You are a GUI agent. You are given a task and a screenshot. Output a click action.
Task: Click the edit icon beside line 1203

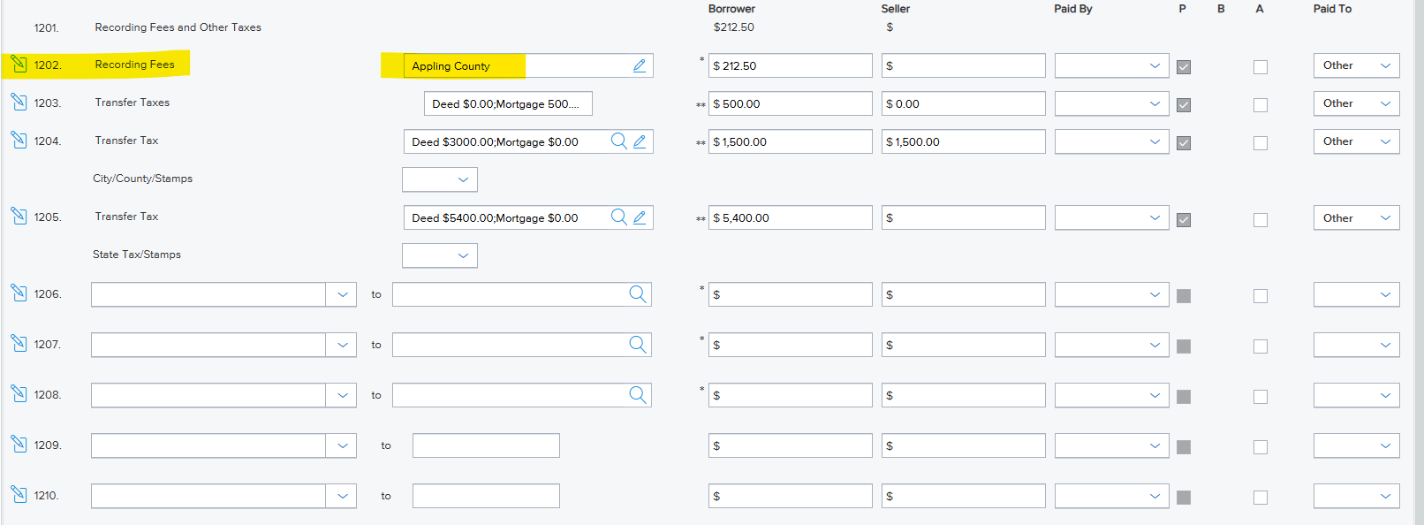[x=19, y=102]
